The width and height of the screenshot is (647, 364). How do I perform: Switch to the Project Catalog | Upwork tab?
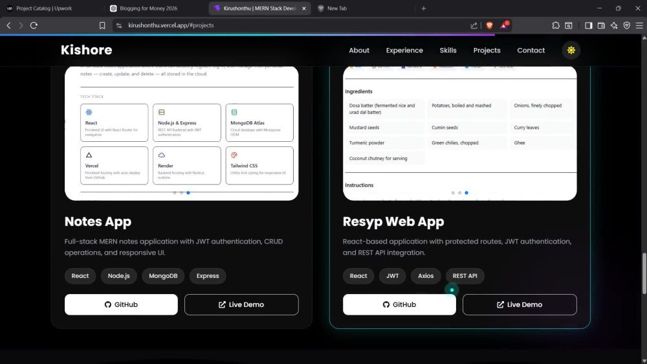tap(52, 8)
